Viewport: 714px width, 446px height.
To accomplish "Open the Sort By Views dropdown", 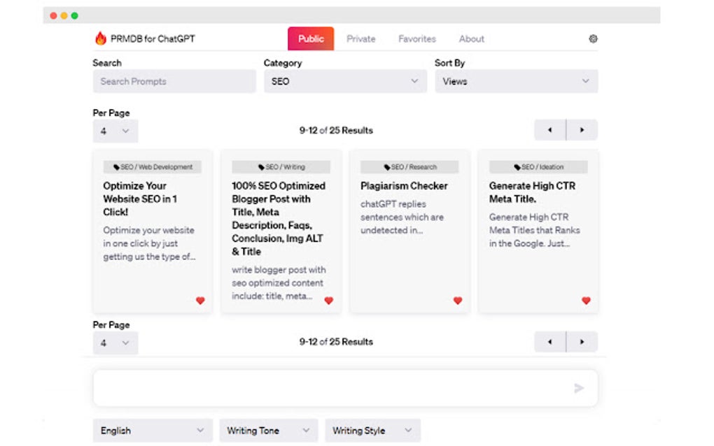I will coord(516,81).
